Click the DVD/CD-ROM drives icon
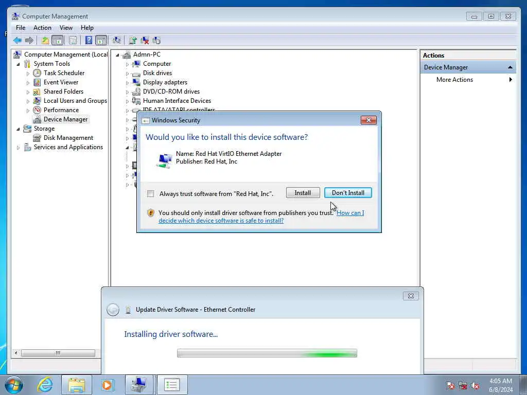 tap(136, 92)
